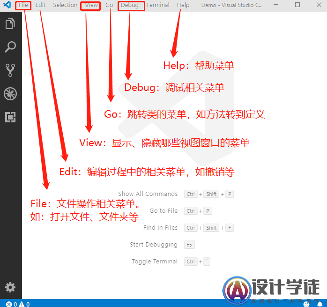Open the Debug view in activity bar
Screen dimensions: 327x307
[10, 94]
